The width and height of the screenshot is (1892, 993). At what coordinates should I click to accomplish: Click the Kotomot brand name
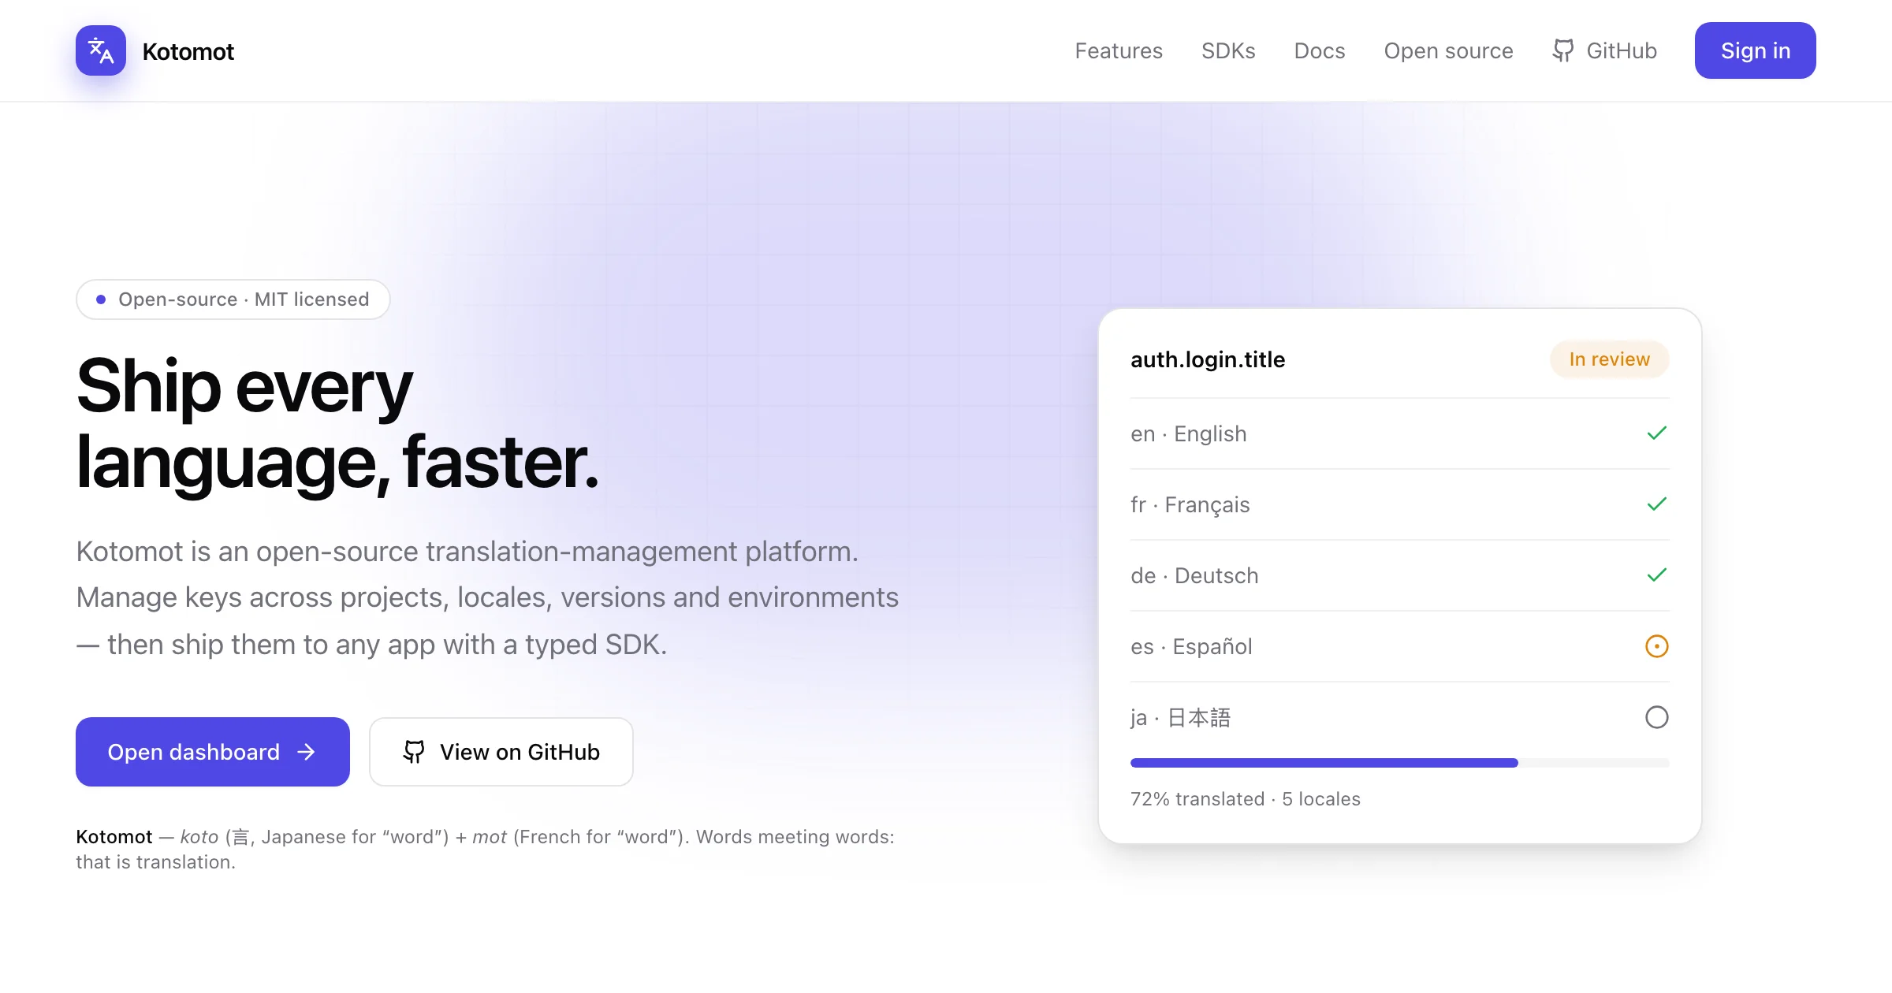point(188,51)
